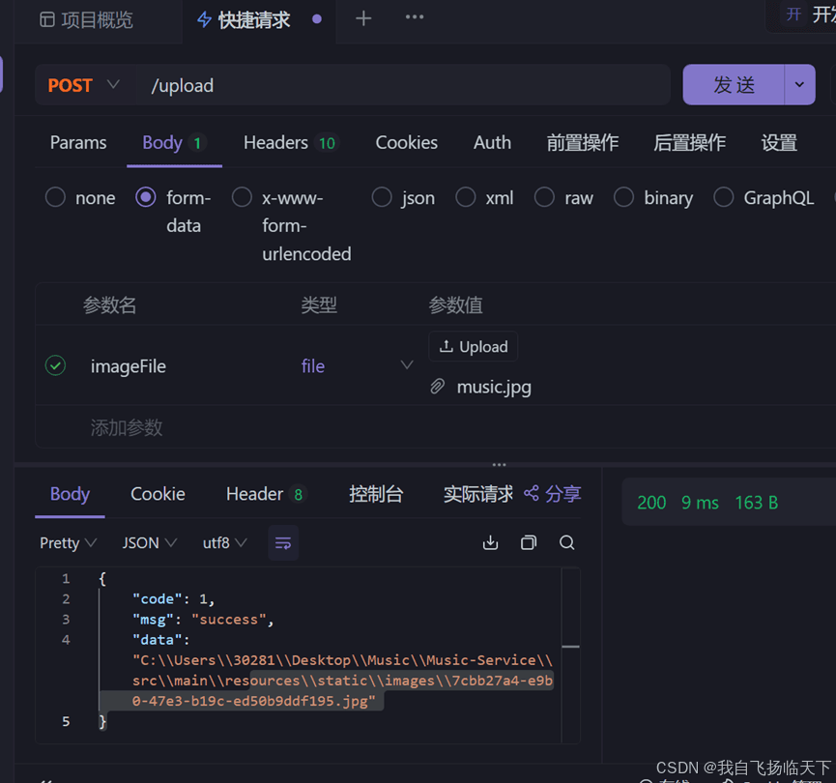Select the none body type radio
Image resolution: width=836 pixels, height=783 pixels.
(56, 197)
